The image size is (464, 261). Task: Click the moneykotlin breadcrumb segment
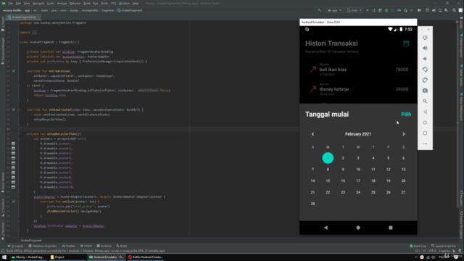(x=90, y=10)
